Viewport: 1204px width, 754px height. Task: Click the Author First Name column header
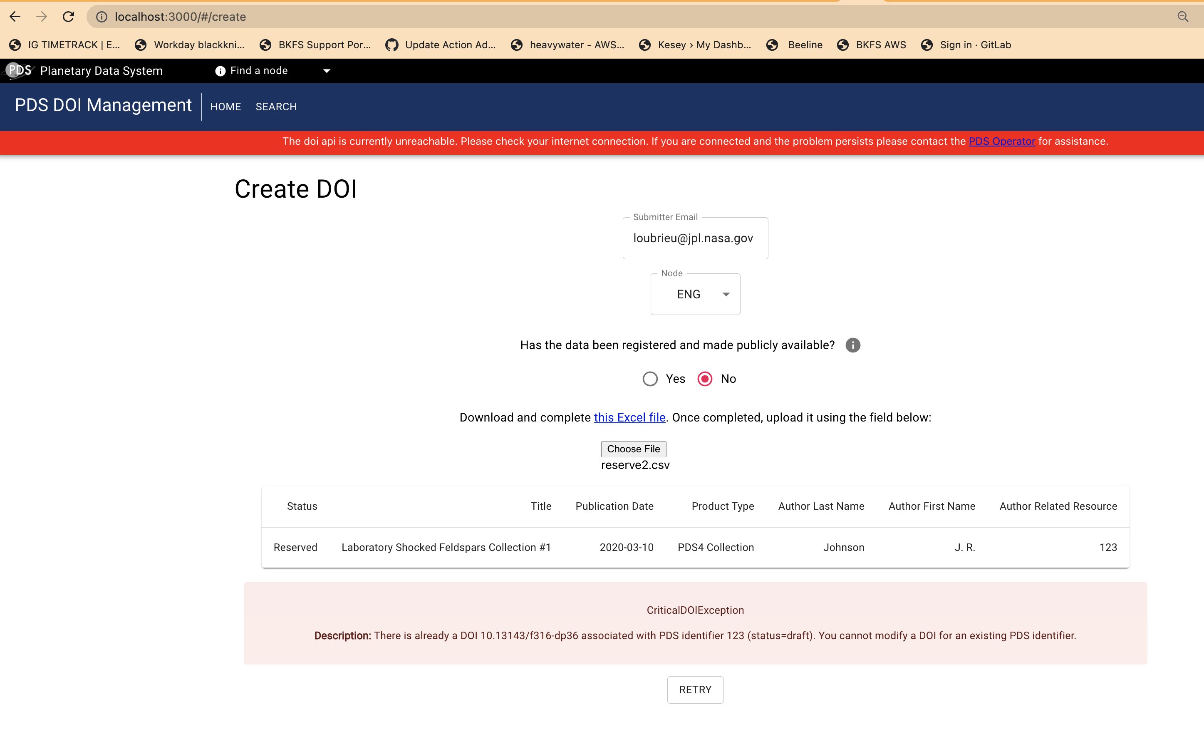point(932,506)
